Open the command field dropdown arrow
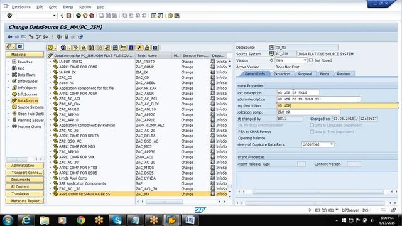Viewport: 402px width, 226px height. (55, 16)
